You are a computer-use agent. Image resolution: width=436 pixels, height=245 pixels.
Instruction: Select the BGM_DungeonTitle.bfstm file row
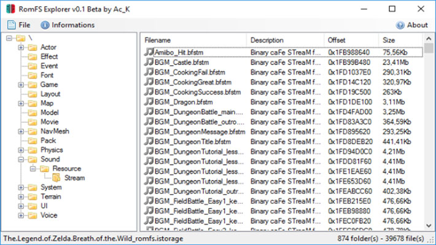click(283, 142)
